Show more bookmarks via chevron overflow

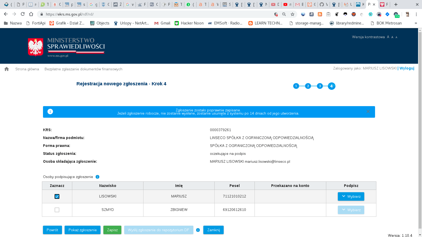(x=416, y=23)
